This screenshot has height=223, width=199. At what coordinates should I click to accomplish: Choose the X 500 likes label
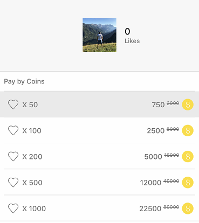(32, 183)
